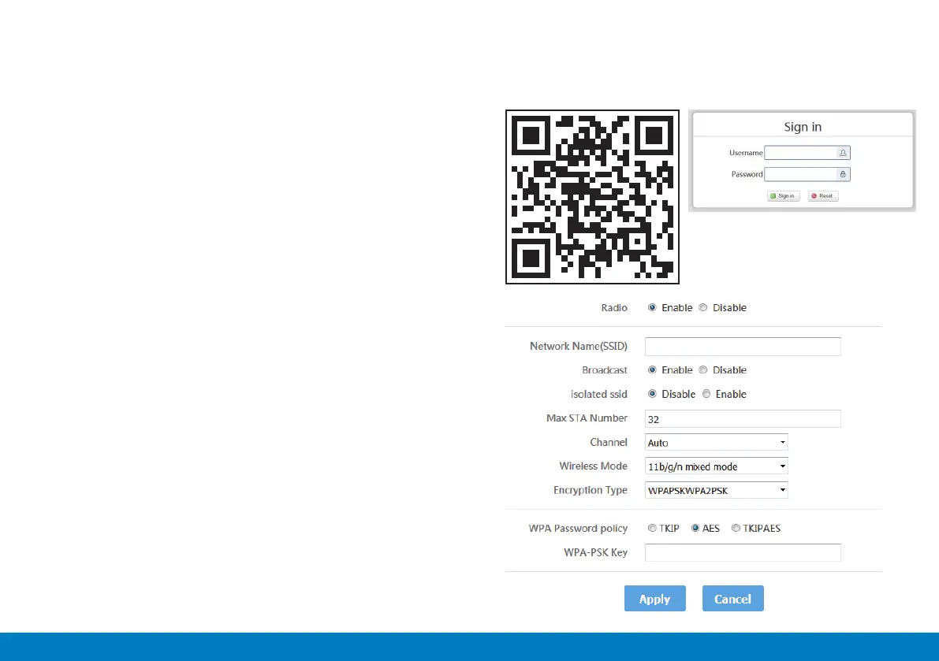Click the Encryption Type label
This screenshot has height=661, width=939.
(x=591, y=490)
